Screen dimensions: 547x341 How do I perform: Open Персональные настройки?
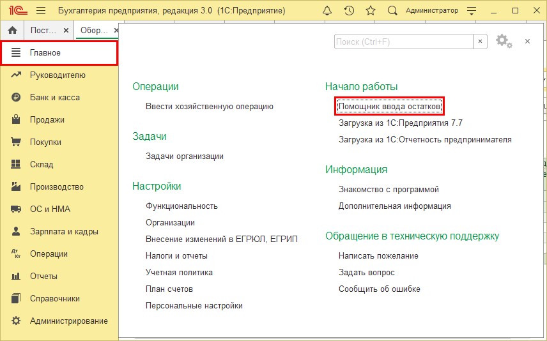[194, 305]
